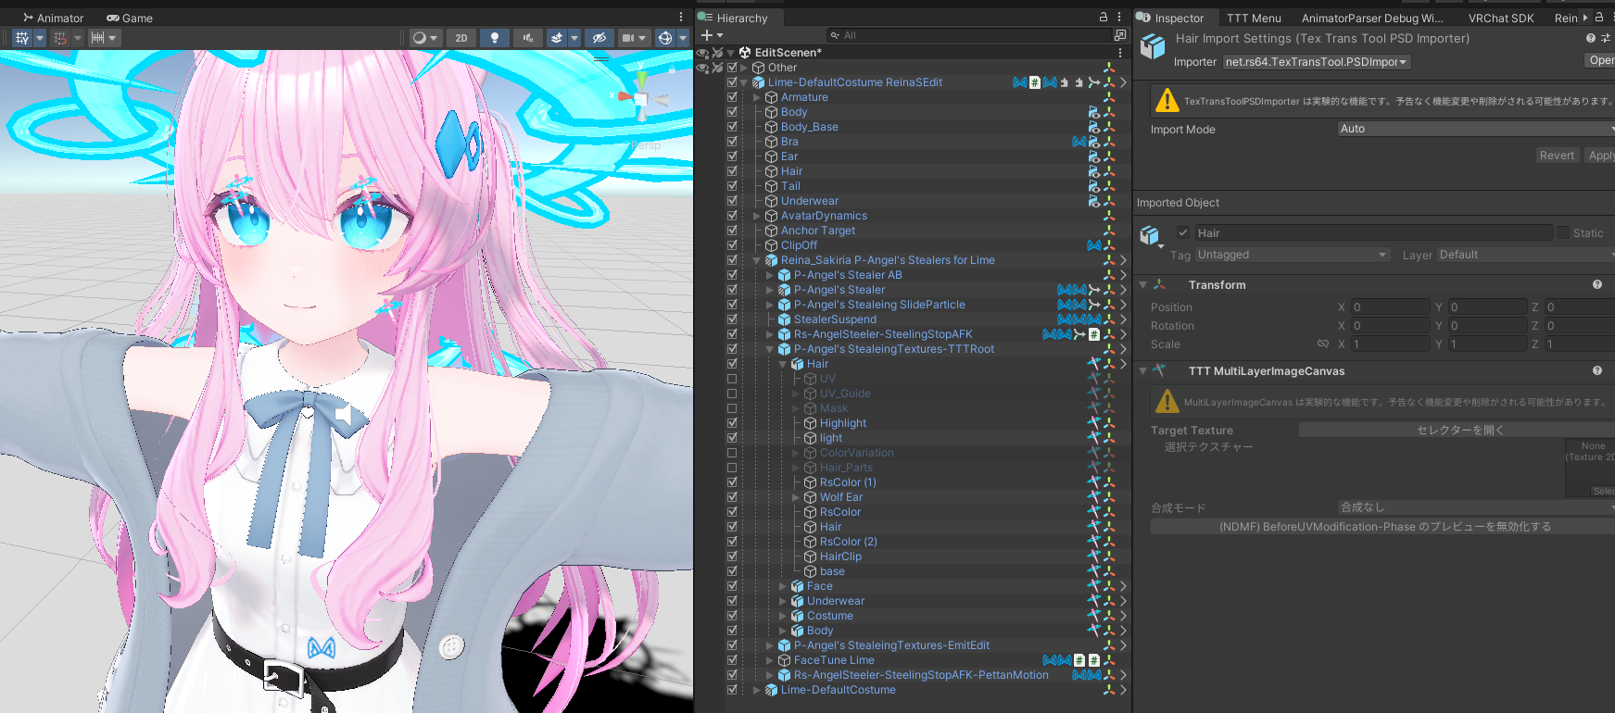The width and height of the screenshot is (1615, 713).
Task: Click the Scale constrain proportions link icon
Action: pyautogui.click(x=1323, y=344)
